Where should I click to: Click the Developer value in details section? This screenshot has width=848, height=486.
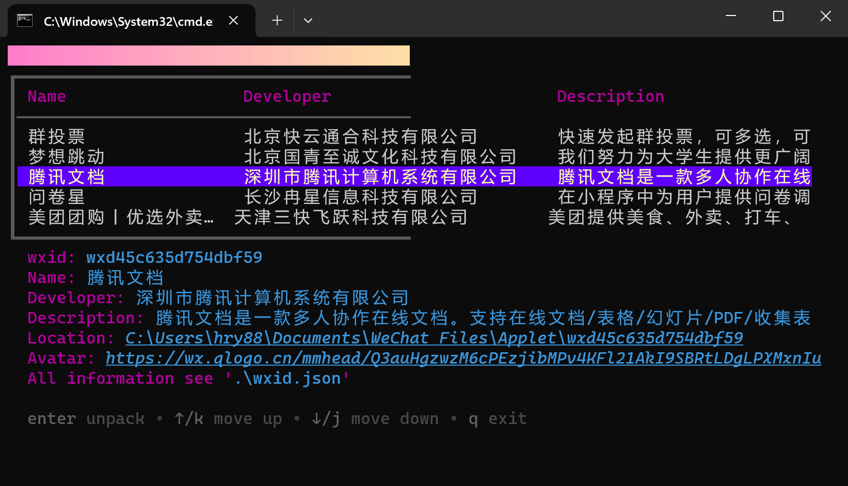click(x=273, y=298)
